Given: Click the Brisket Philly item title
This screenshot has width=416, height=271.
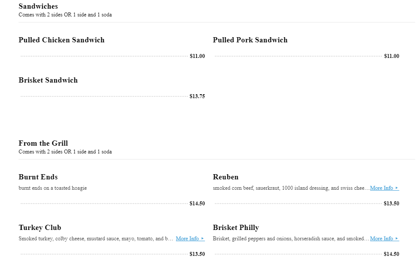Looking at the screenshot, I should 236,228.
